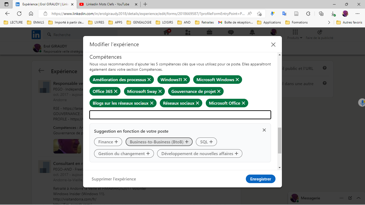Click the dialog scroll down arrow
The height and width of the screenshot is (205, 365).
(x=280, y=168)
